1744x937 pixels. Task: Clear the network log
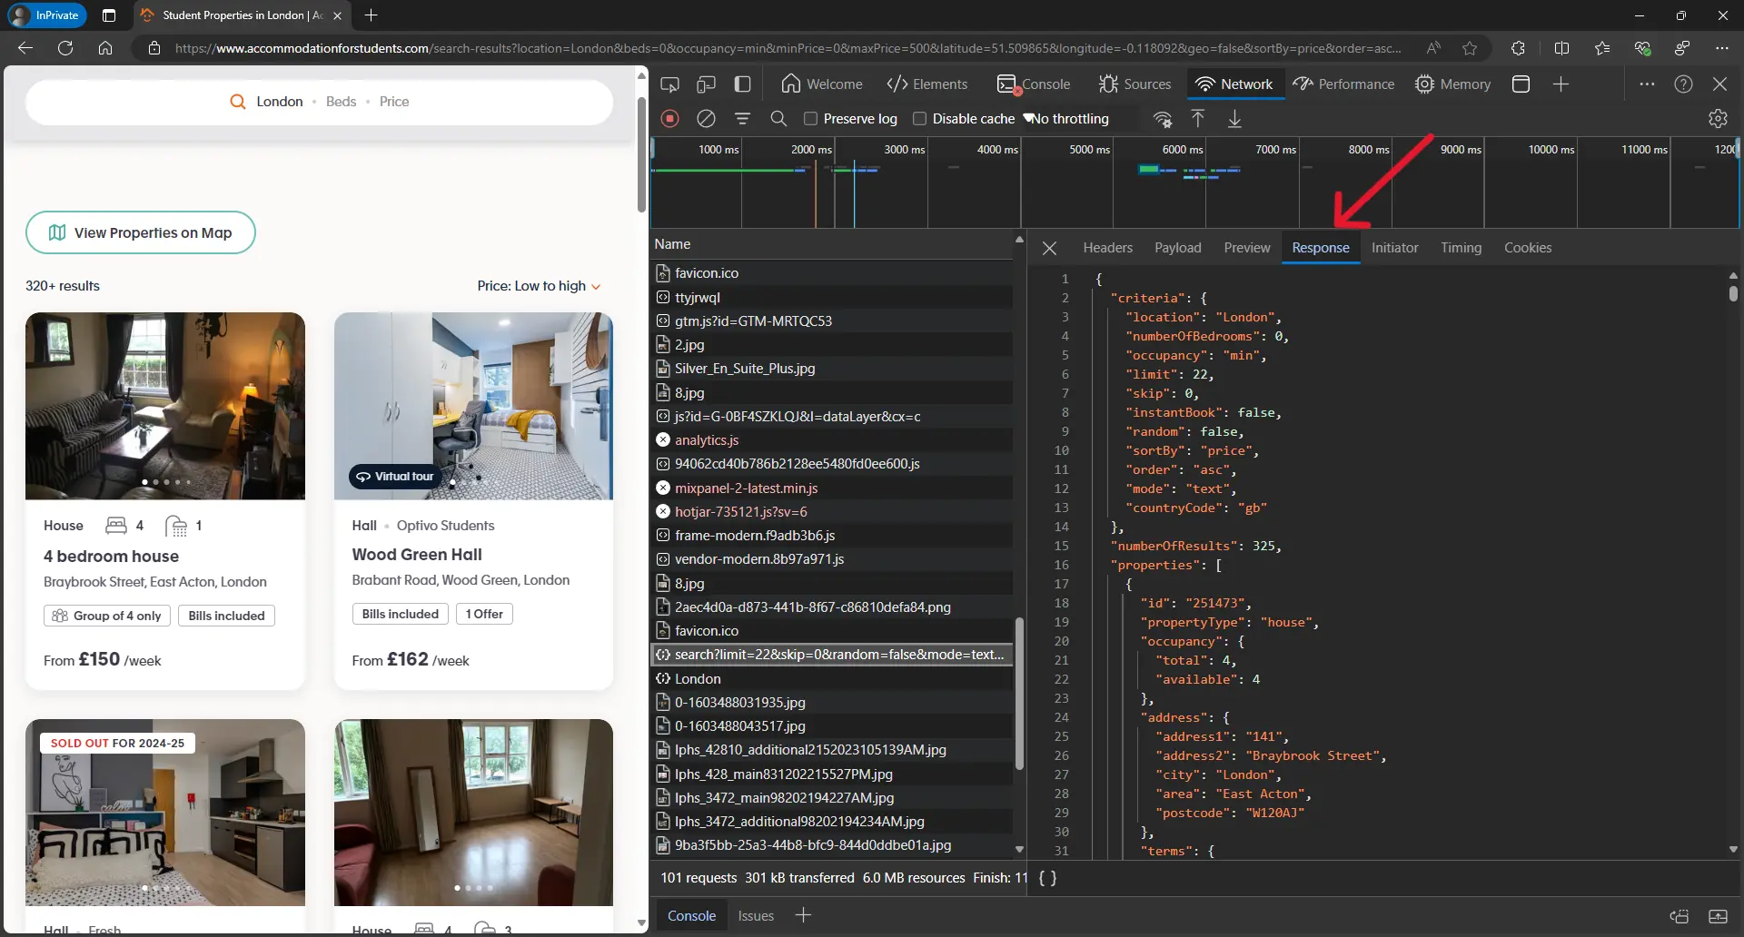click(x=706, y=119)
